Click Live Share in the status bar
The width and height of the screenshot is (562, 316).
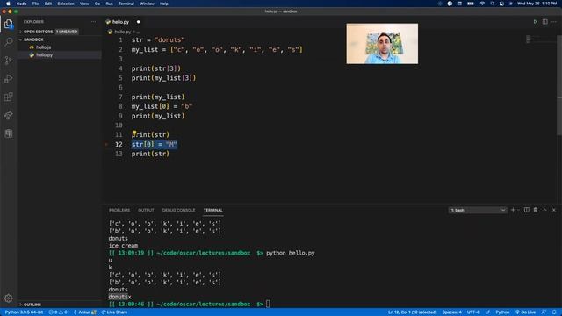click(x=114, y=312)
